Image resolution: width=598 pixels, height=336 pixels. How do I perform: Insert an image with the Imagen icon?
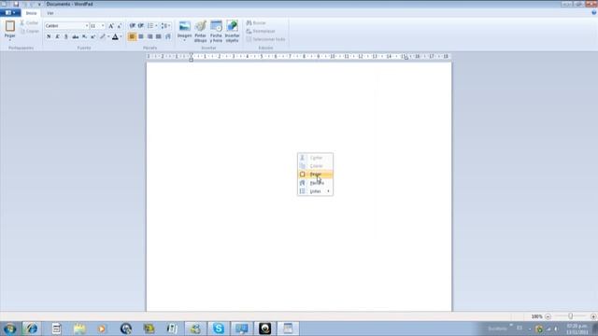tap(185, 26)
